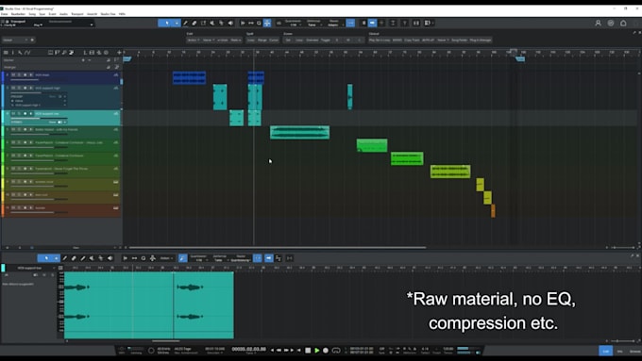The height and width of the screenshot is (361, 642).
Task: Select the first blue clip on VOX main
Action: 189,77
